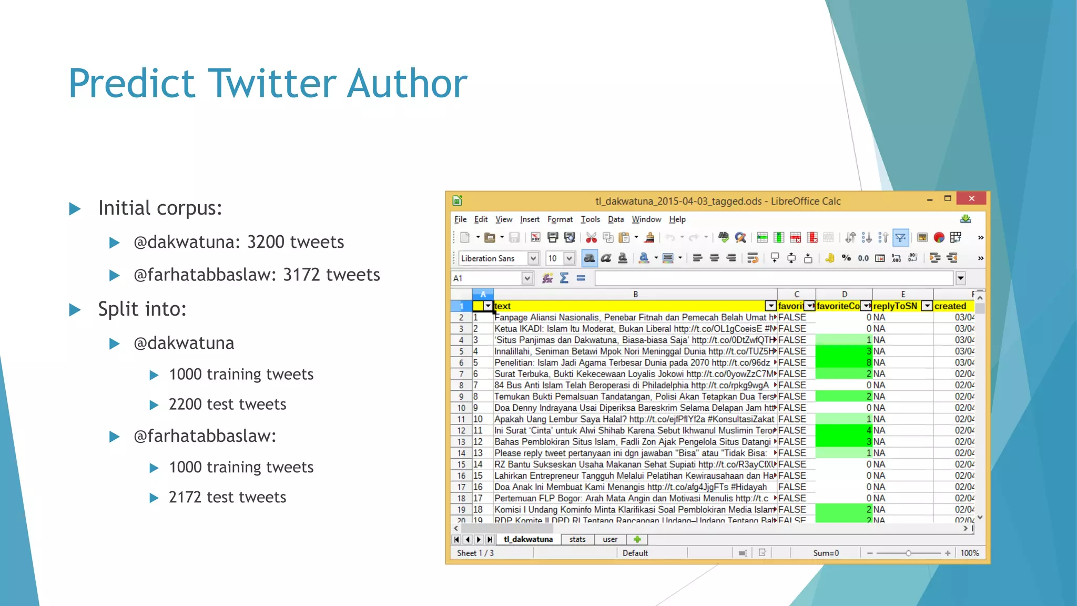This screenshot has width=1077, height=606.
Task: Open filter dropdown on favorited column
Action: 810,306
